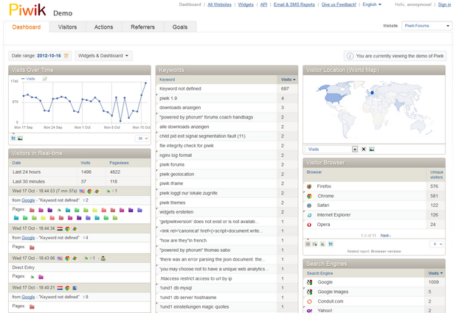Open the Widgets link in top menu

click(x=246, y=4)
